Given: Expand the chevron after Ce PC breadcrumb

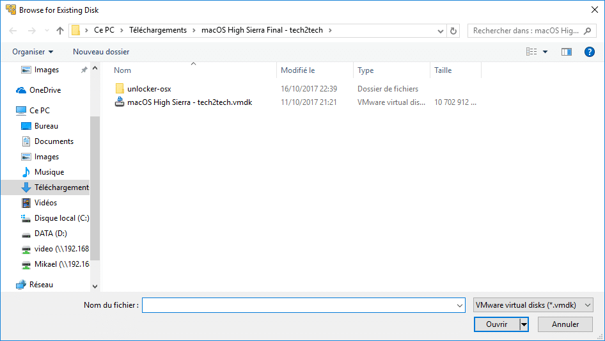Looking at the screenshot, I should click(122, 31).
